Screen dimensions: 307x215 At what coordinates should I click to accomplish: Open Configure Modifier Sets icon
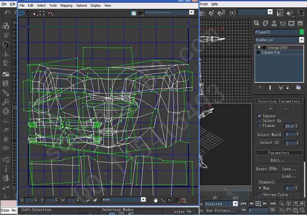click(x=298, y=87)
